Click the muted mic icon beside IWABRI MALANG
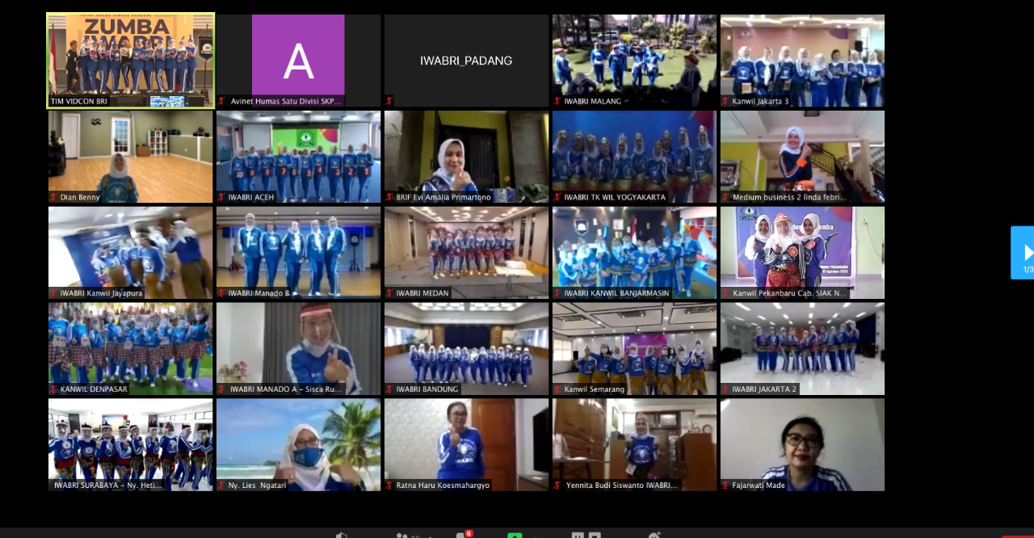Screen dimensions: 1034x538 coord(557,101)
